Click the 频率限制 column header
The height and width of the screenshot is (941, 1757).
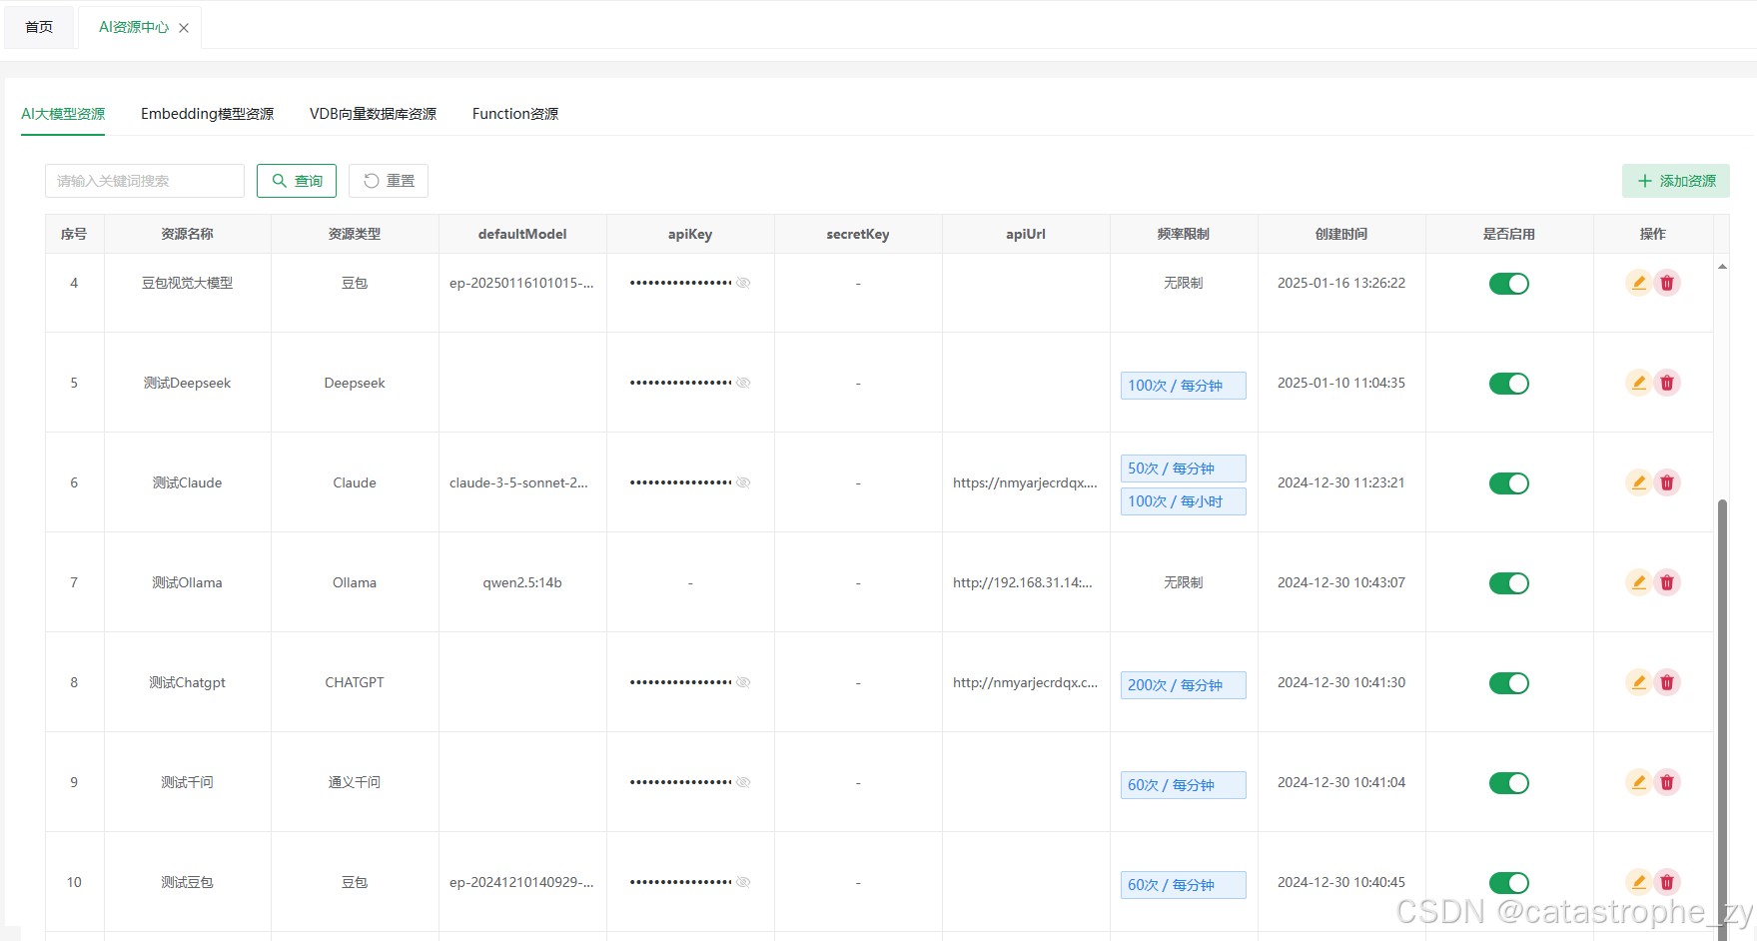coord(1184,234)
